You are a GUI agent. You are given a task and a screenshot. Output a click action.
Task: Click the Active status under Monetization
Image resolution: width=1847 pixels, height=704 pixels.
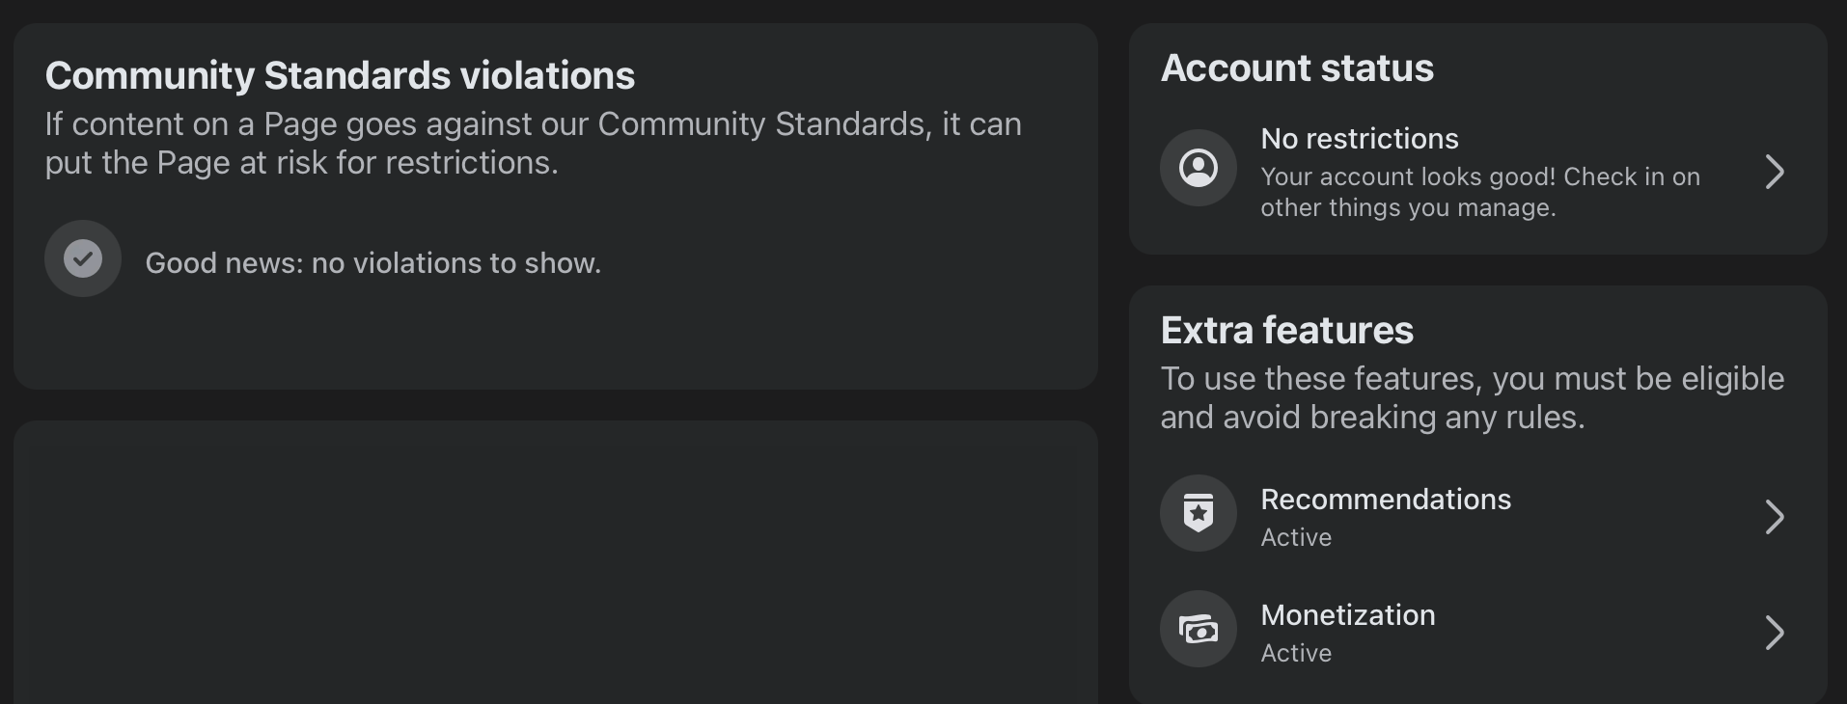coord(1296,653)
